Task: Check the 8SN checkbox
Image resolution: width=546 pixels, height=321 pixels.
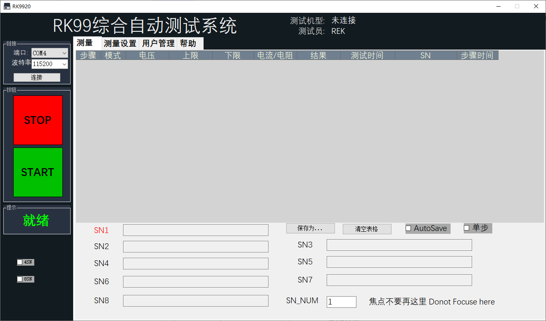Action: pos(20,279)
